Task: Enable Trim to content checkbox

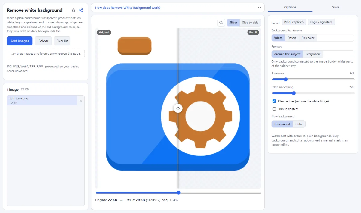Action: pyautogui.click(x=274, y=109)
